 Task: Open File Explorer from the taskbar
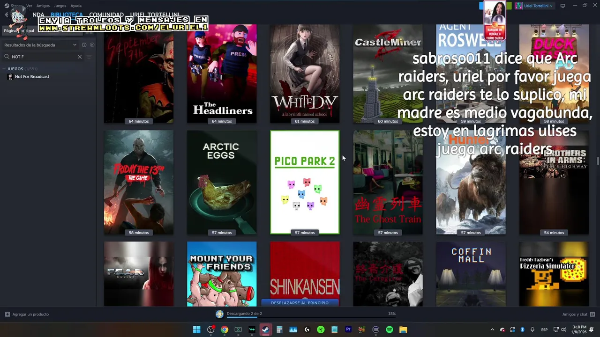403,330
